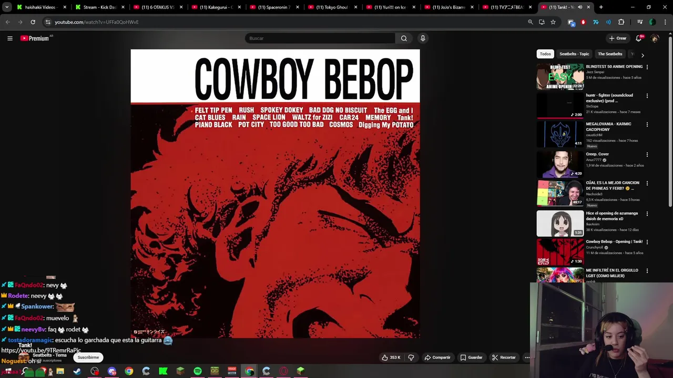Click the YouTube Buscar search field
Viewport: 673px width, 378px height.
click(x=320, y=38)
